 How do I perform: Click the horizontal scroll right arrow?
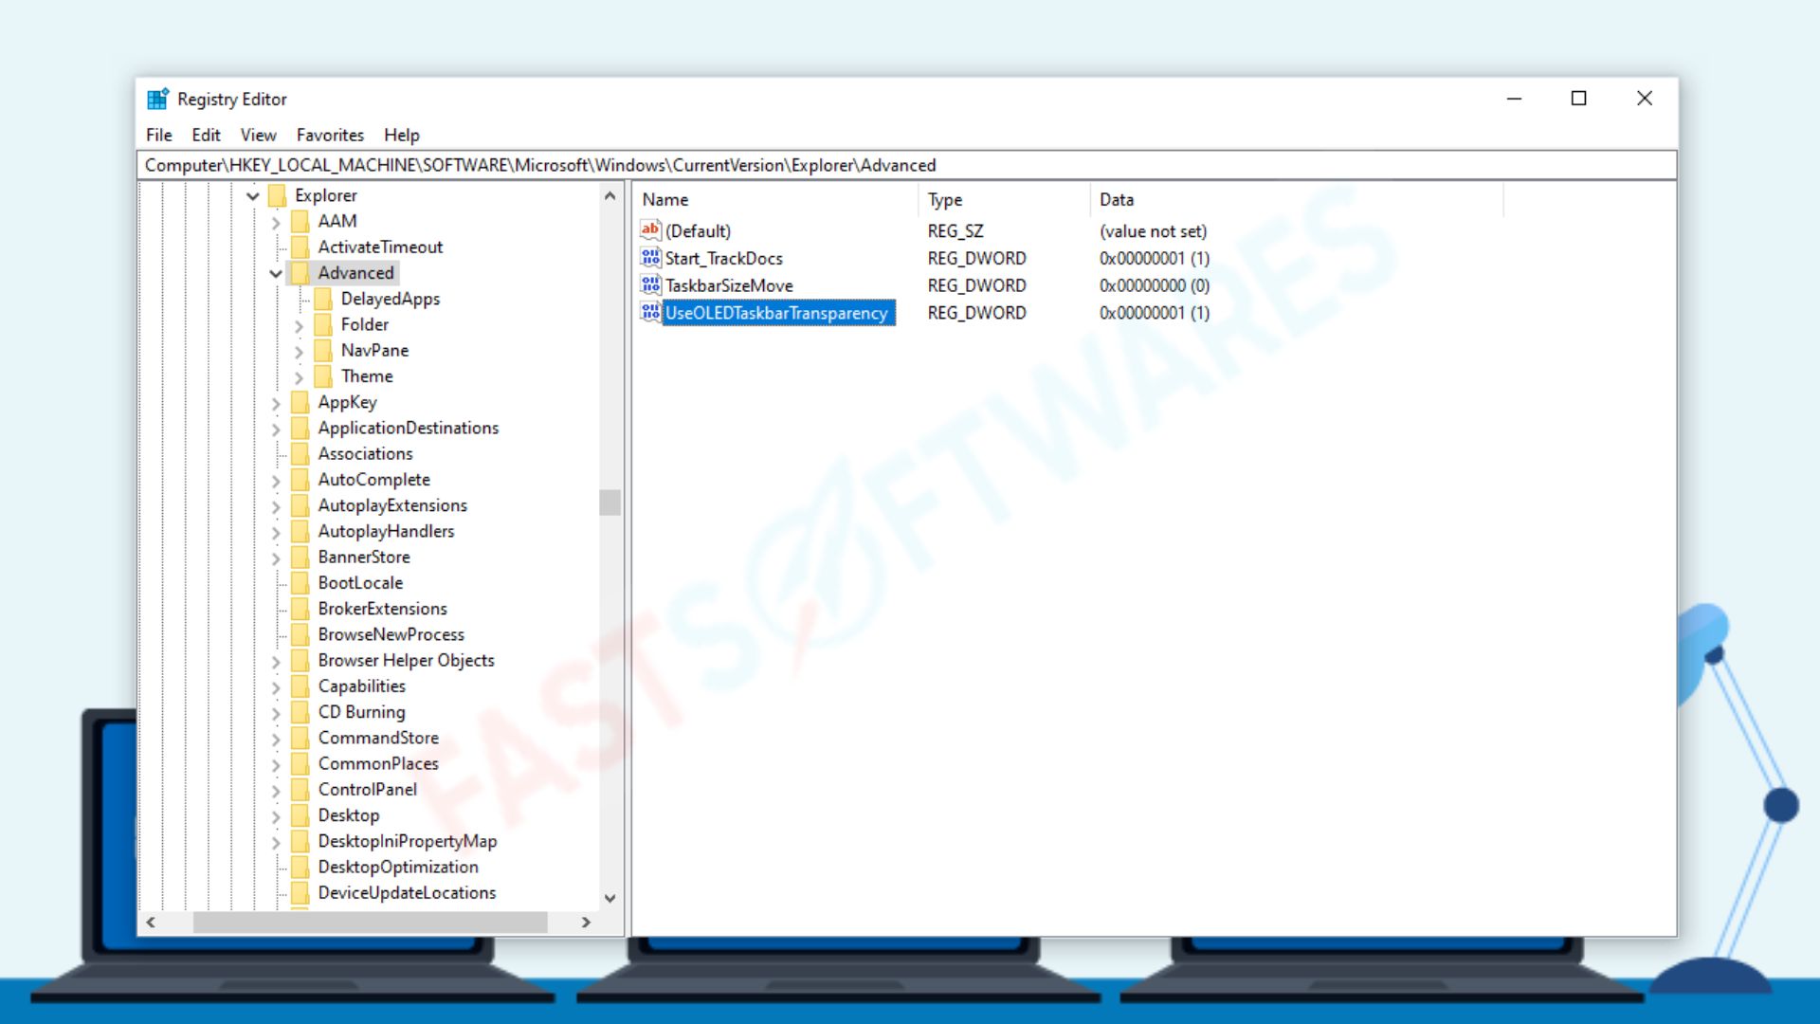pyautogui.click(x=586, y=922)
